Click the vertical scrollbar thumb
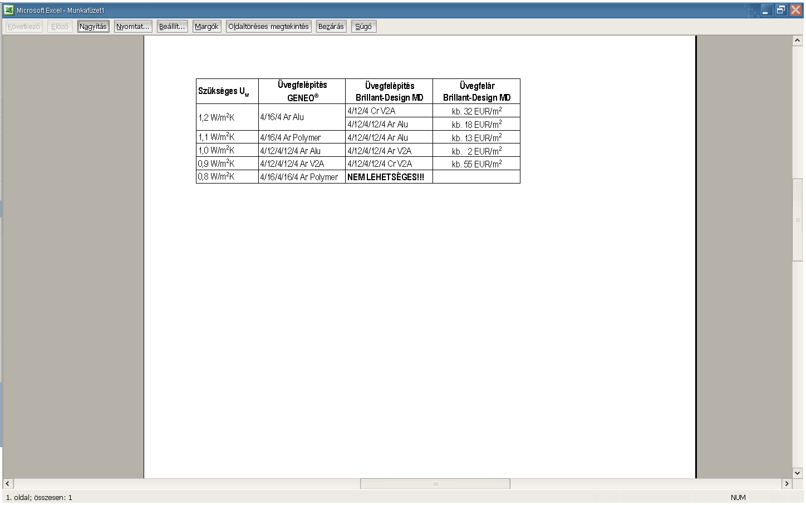This screenshot has width=806, height=505. [x=798, y=220]
